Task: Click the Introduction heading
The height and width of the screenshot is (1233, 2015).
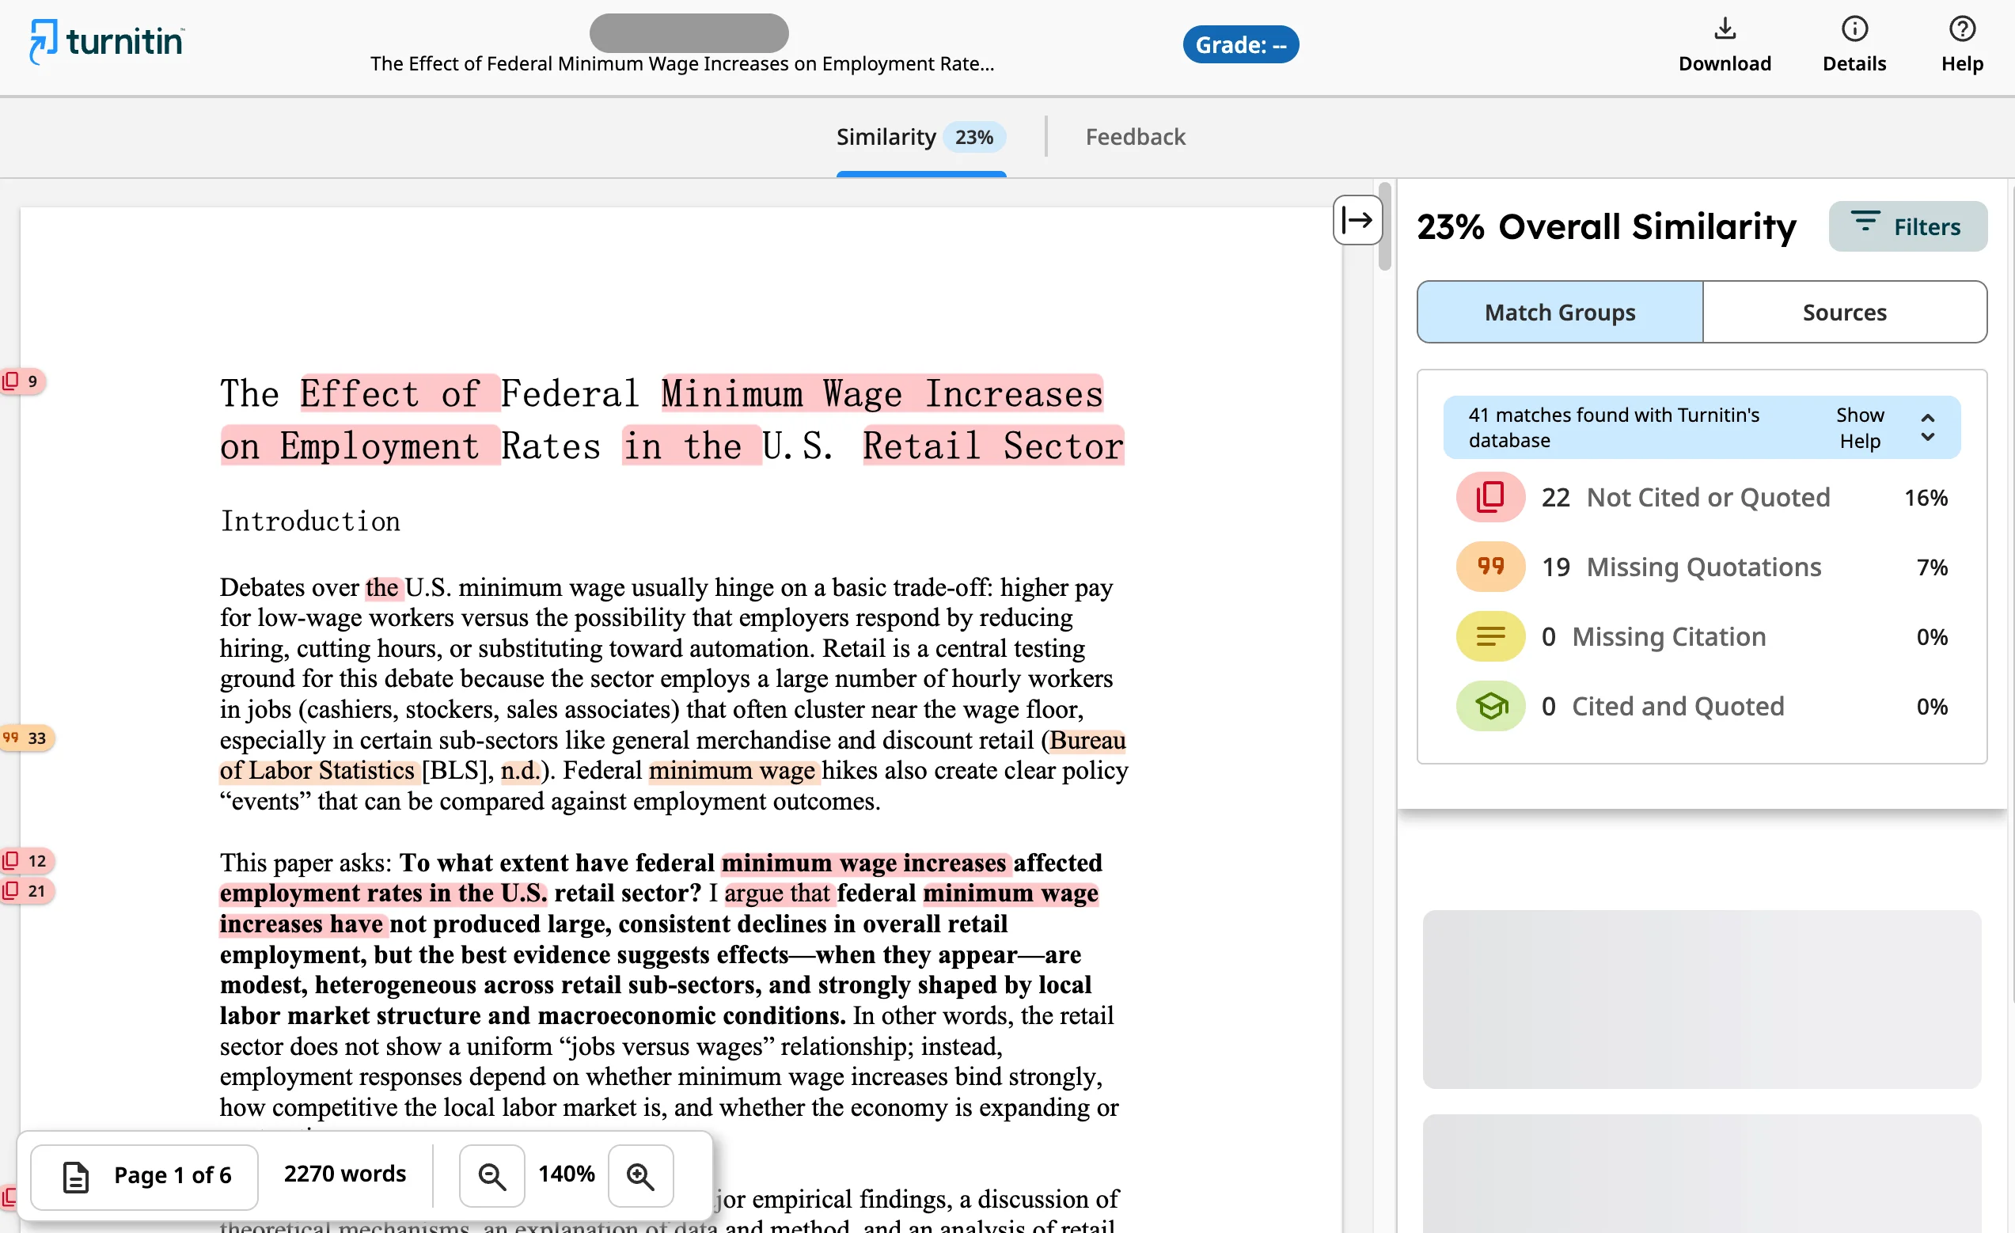Action: point(310,522)
